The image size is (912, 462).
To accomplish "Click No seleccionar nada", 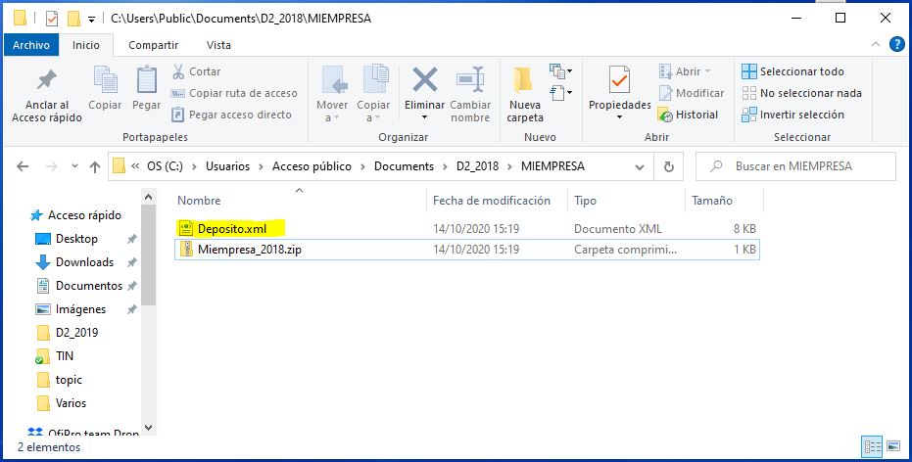I will pos(801,93).
